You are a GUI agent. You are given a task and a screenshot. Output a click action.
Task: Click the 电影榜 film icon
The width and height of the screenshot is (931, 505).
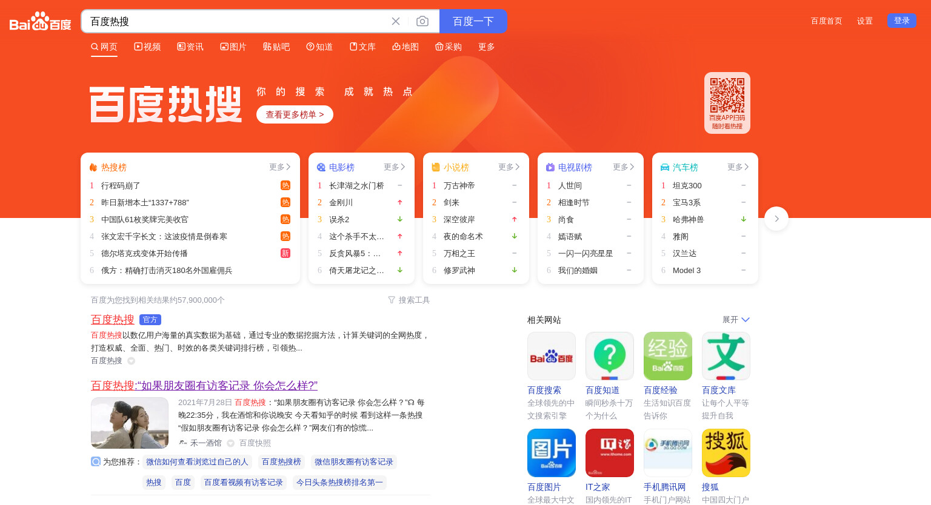321,167
